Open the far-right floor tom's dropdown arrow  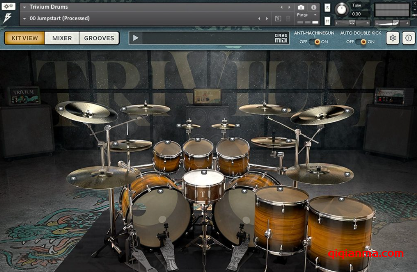[341, 199]
